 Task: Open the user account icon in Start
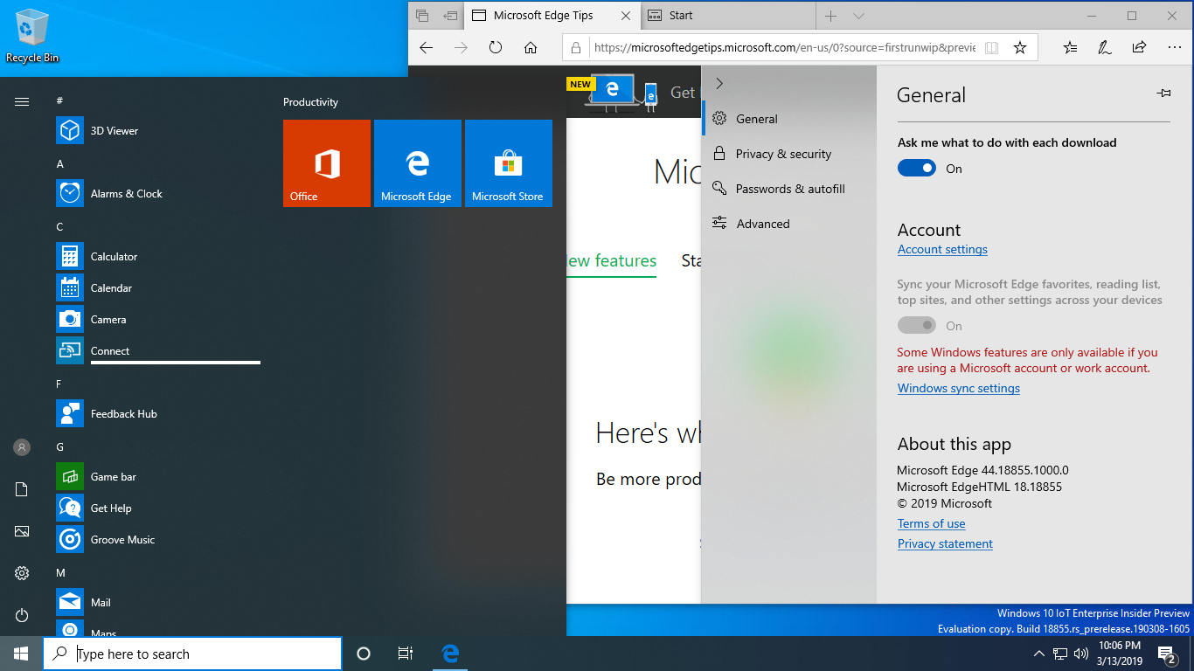[22, 447]
